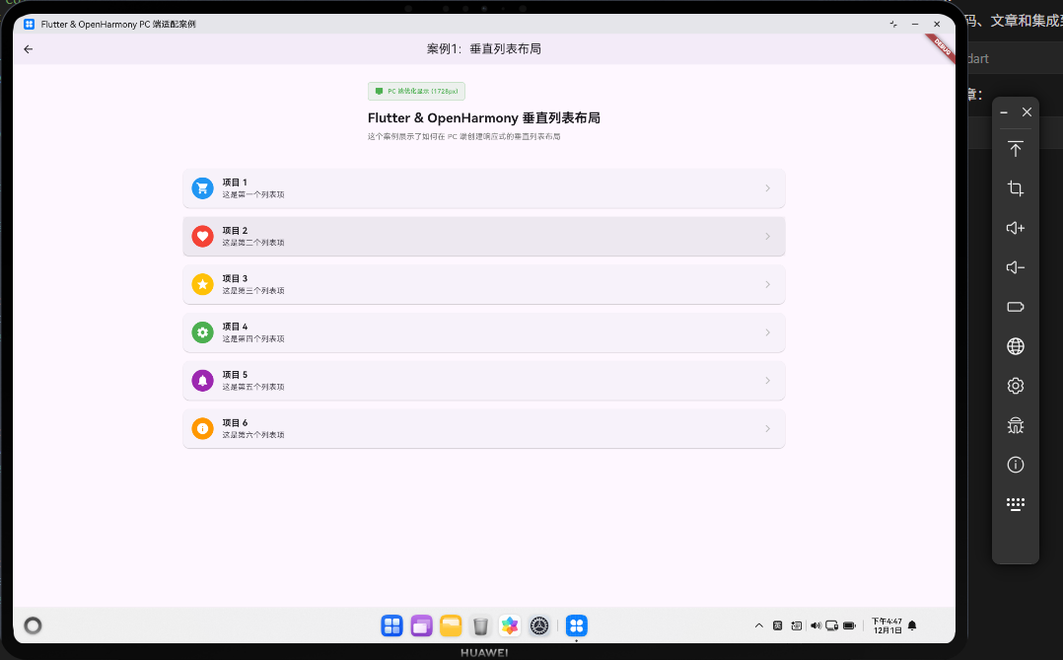
Task: Select the 项目 4 list item title
Action: tap(235, 327)
